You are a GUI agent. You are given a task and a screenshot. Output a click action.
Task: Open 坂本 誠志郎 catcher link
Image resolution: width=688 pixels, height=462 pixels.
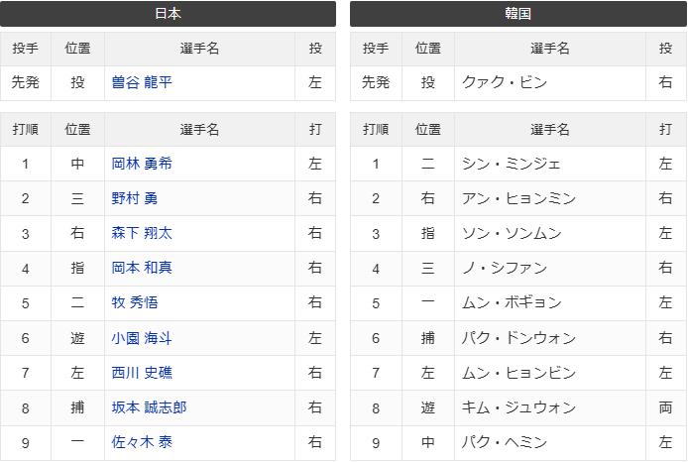(x=149, y=407)
